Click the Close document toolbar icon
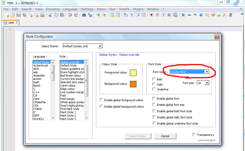 click(x=30, y=15)
